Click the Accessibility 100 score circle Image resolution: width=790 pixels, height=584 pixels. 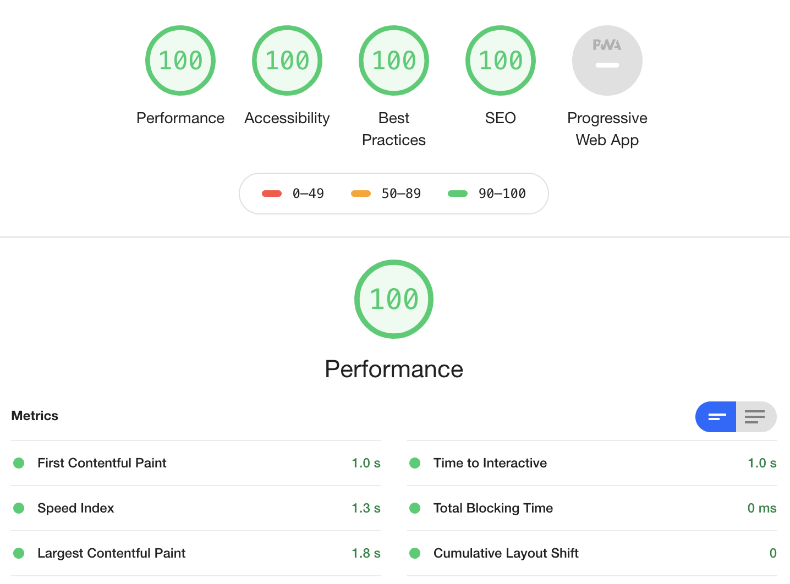(x=287, y=60)
